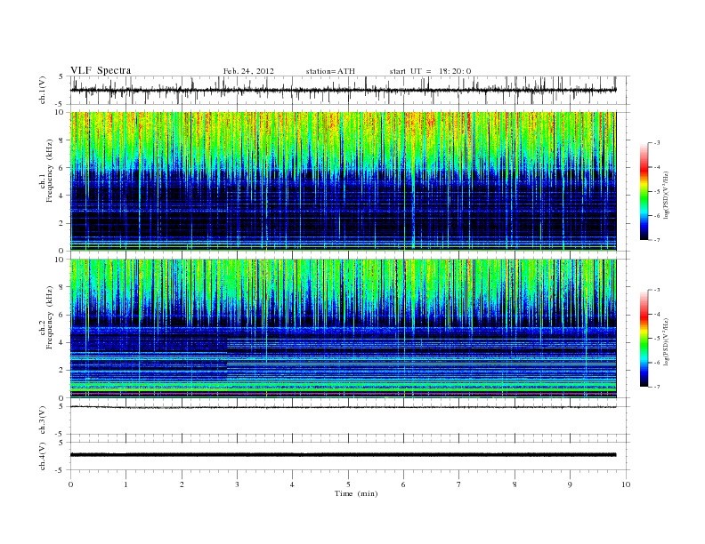Click the ch.3 voltage waveform trace
Image resolution: width=705 pixels, height=544 pixels.
pyautogui.click(x=344, y=407)
